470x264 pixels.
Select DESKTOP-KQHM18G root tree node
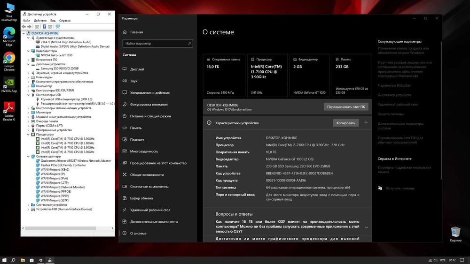click(x=45, y=33)
